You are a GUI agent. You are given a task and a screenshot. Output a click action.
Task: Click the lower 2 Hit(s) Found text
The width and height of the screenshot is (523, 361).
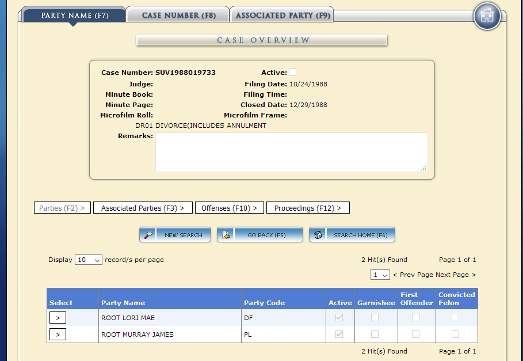tap(384, 351)
